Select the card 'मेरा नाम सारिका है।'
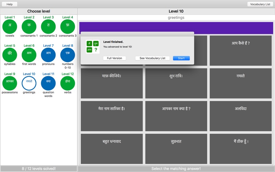Screen dimensions: 275x172 112,116
